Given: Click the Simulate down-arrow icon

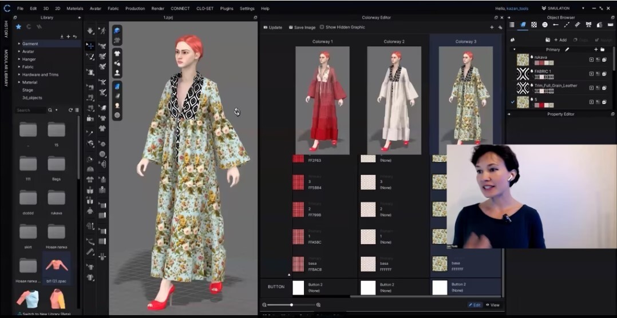Looking at the screenshot, I should coord(90,31).
